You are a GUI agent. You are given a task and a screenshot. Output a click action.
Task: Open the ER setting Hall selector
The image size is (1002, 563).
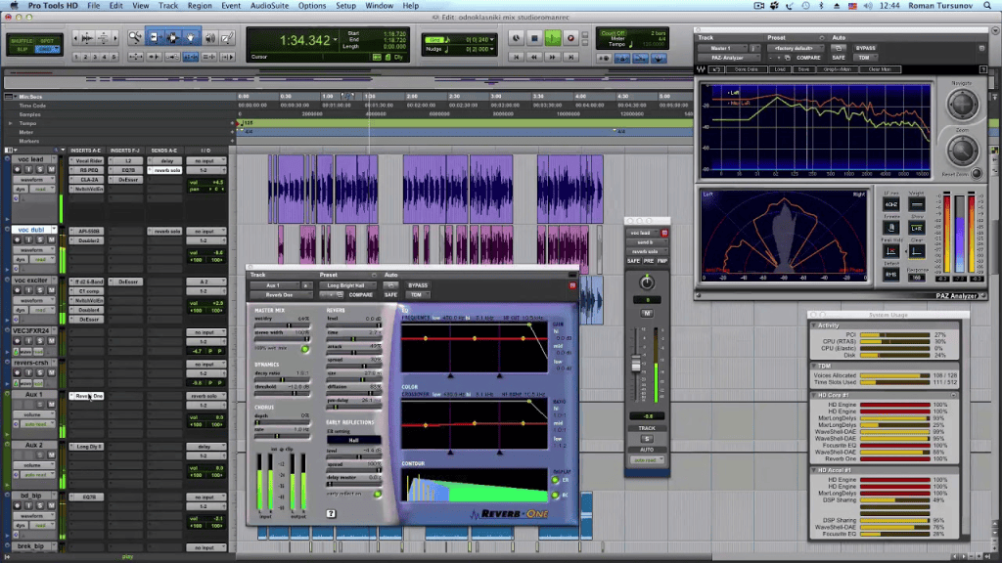pyautogui.click(x=353, y=440)
